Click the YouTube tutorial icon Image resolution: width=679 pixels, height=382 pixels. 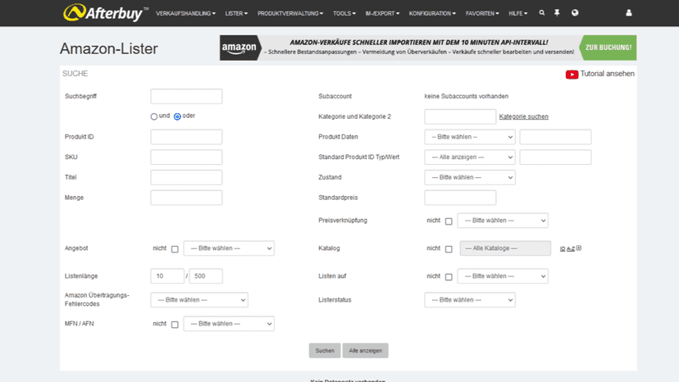[572, 75]
